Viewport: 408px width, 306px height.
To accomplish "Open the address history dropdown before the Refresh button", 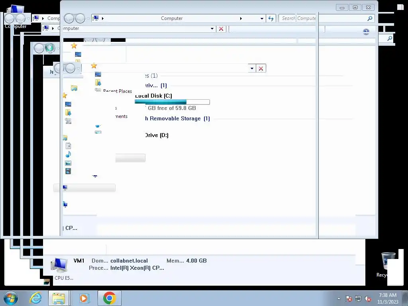I will (262, 18).
